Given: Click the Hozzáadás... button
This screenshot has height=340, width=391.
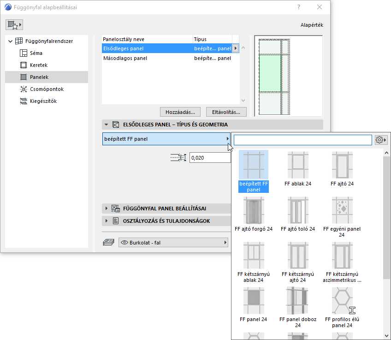Looking at the screenshot, I should (x=180, y=112).
